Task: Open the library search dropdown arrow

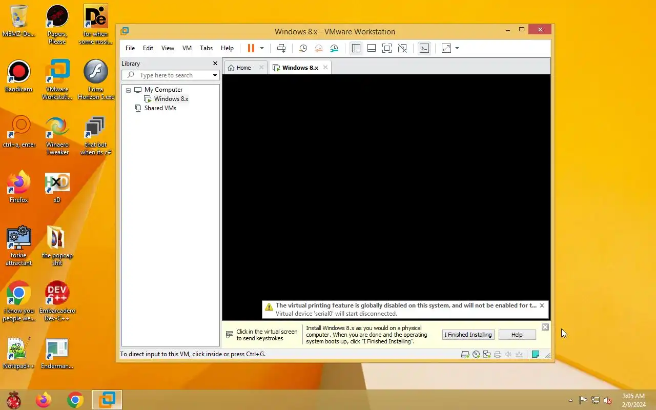Action: 215,75
